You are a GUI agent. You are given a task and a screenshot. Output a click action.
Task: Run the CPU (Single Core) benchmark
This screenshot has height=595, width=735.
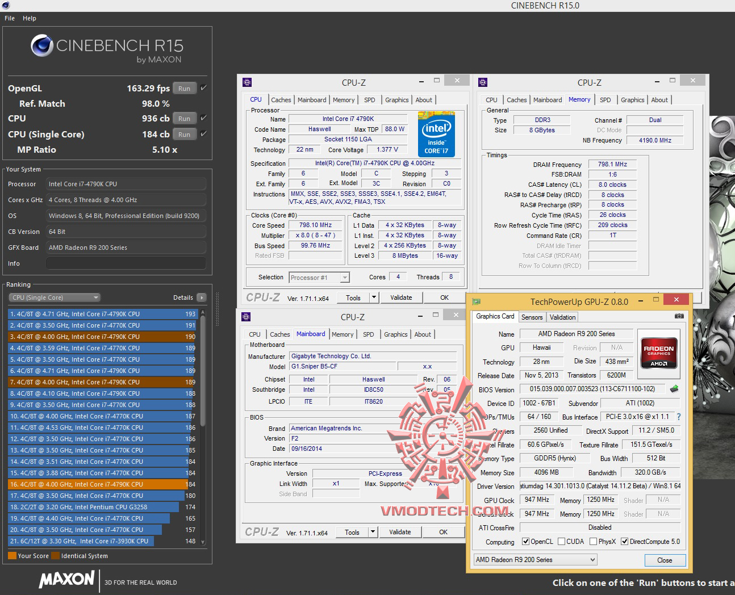point(185,134)
